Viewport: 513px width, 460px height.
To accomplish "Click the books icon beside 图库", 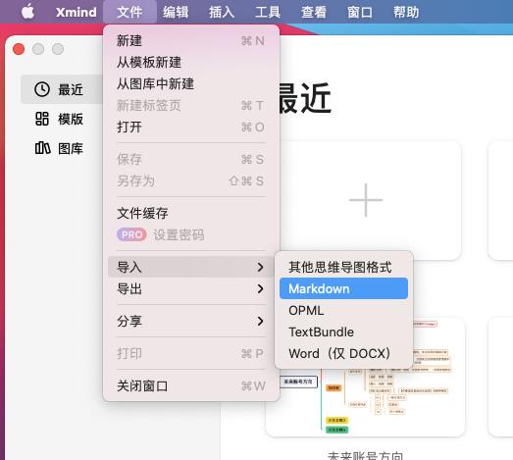I will coord(43,148).
